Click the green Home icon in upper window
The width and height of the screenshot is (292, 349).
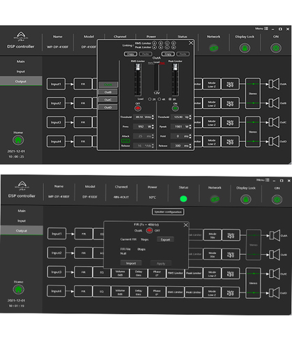tap(18, 140)
